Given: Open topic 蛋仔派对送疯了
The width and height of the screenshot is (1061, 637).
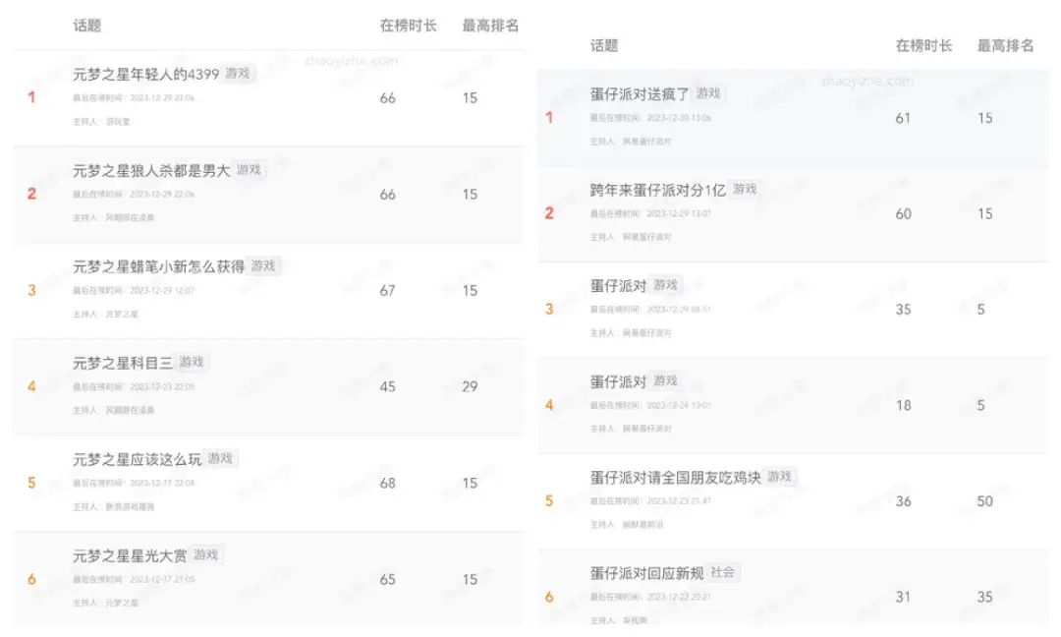Looking at the screenshot, I should pyautogui.click(x=640, y=94).
